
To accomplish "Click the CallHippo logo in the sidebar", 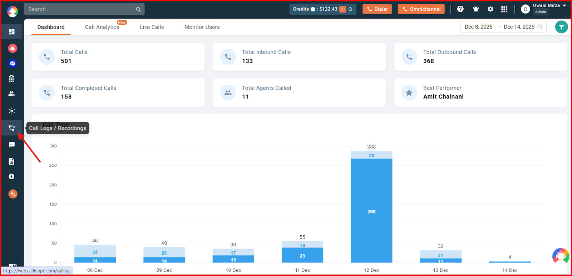I will [x=13, y=11].
